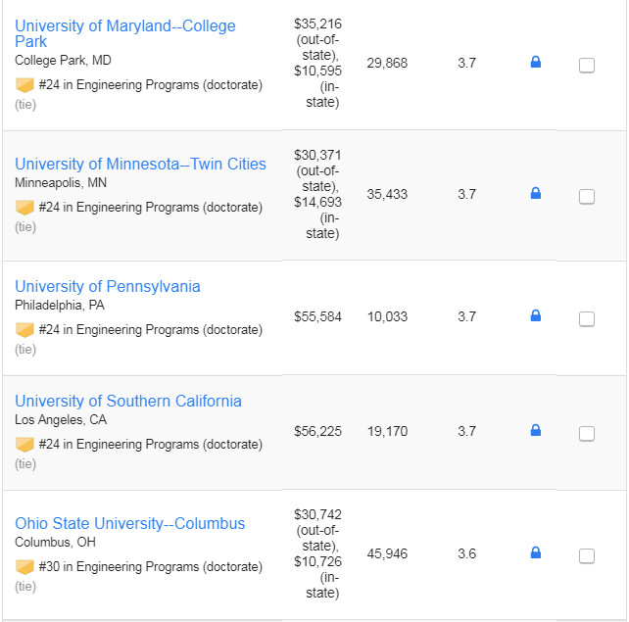Click the ranking badge icon for Pennsylvania

pos(24,330)
